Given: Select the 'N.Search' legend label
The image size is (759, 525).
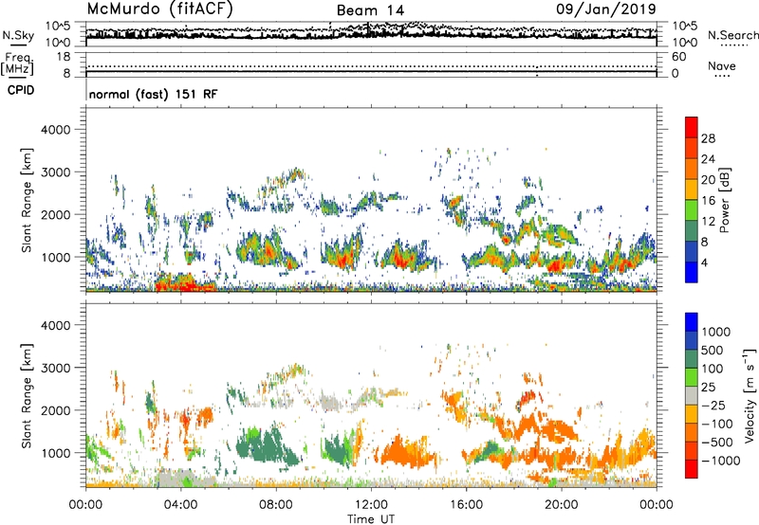Looking at the screenshot, I should 733,35.
